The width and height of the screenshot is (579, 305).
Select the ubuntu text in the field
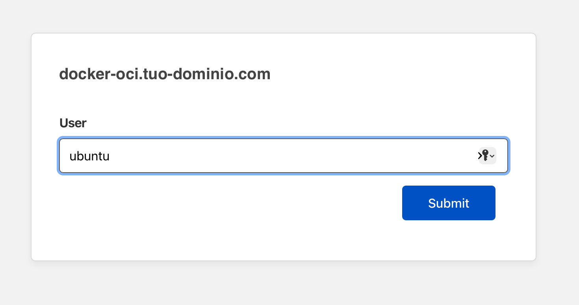(x=89, y=156)
